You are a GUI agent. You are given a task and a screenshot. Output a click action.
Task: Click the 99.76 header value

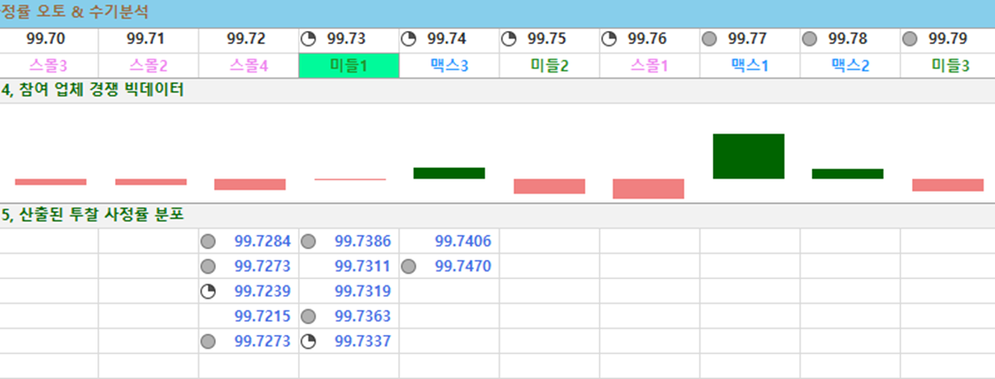pos(647,39)
